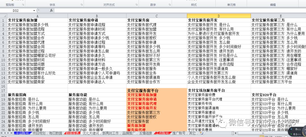Expand the Name Box dropdown arrow
Viewport: 306px width, 137px height.
coord(34,10)
